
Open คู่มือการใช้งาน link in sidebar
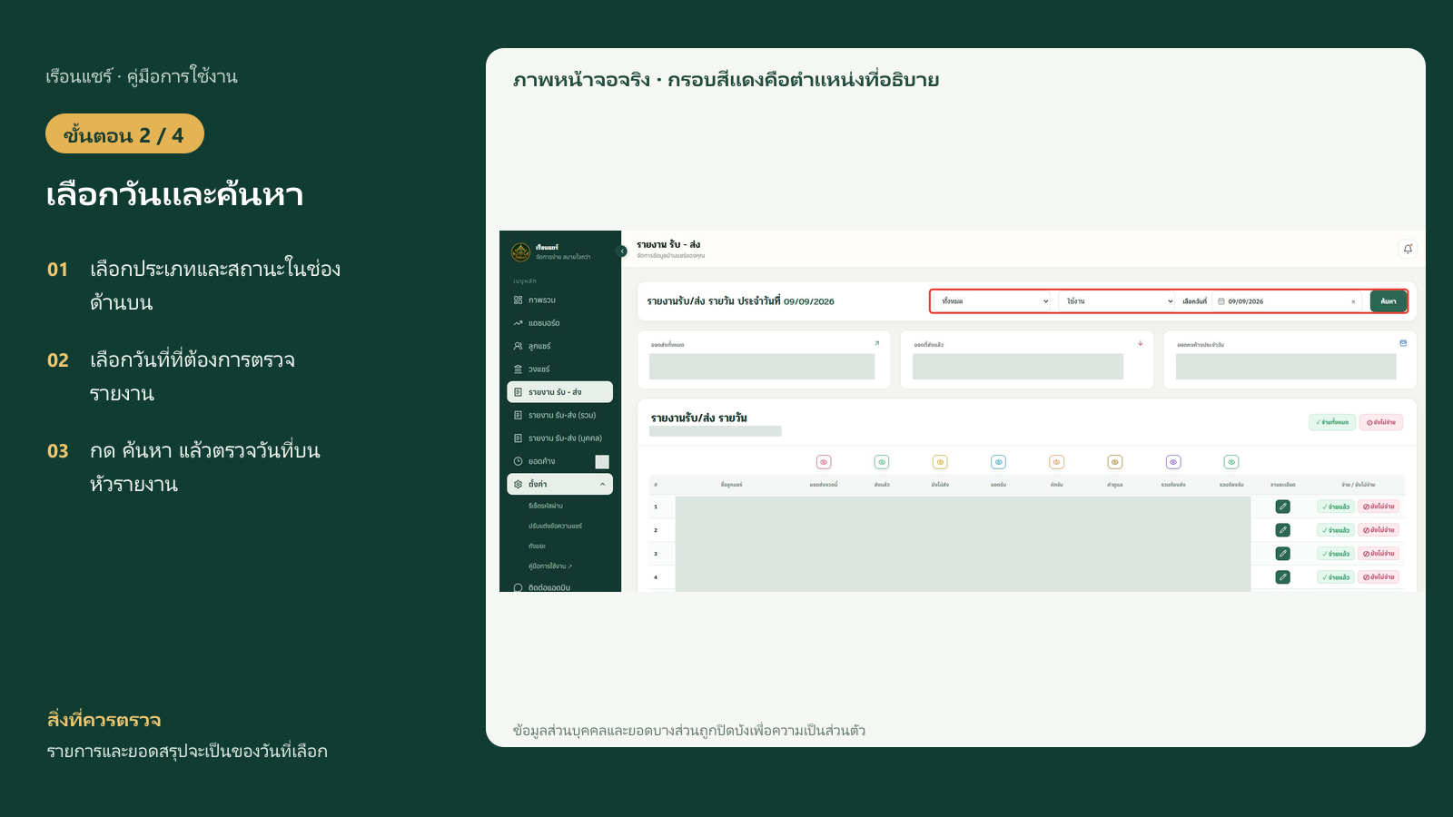tap(550, 566)
